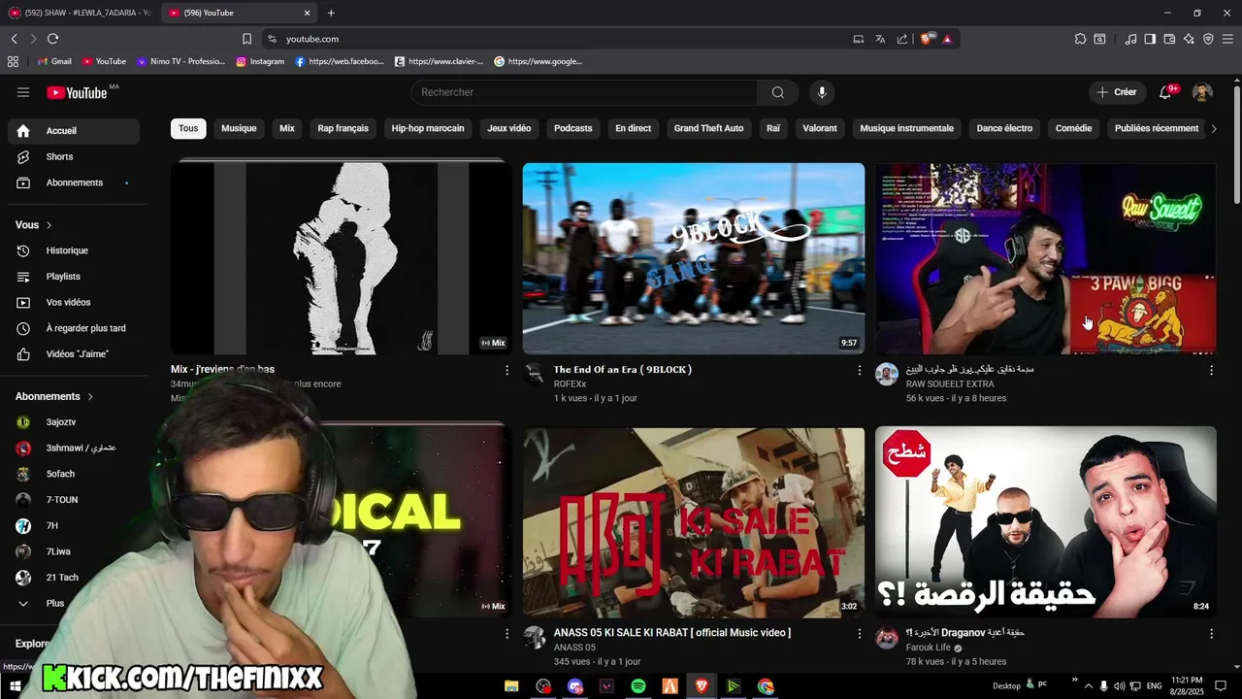Open the Instagram bookmark

click(x=260, y=61)
